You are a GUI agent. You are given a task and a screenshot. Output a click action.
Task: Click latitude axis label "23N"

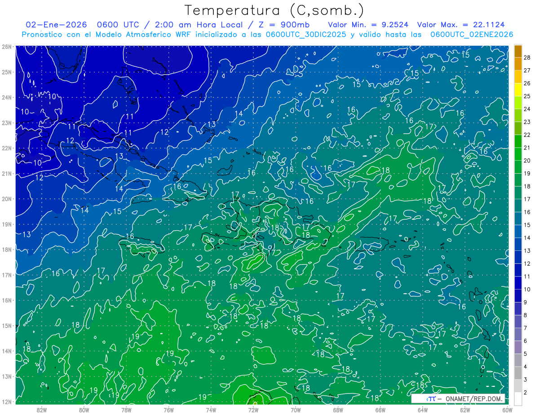pyautogui.click(x=6, y=123)
